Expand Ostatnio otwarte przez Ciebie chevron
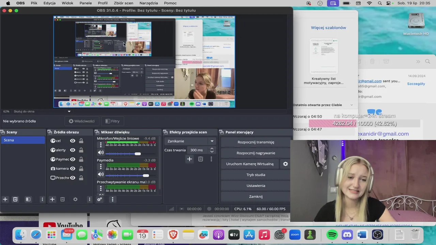The height and width of the screenshot is (245, 436). pyautogui.click(x=352, y=105)
